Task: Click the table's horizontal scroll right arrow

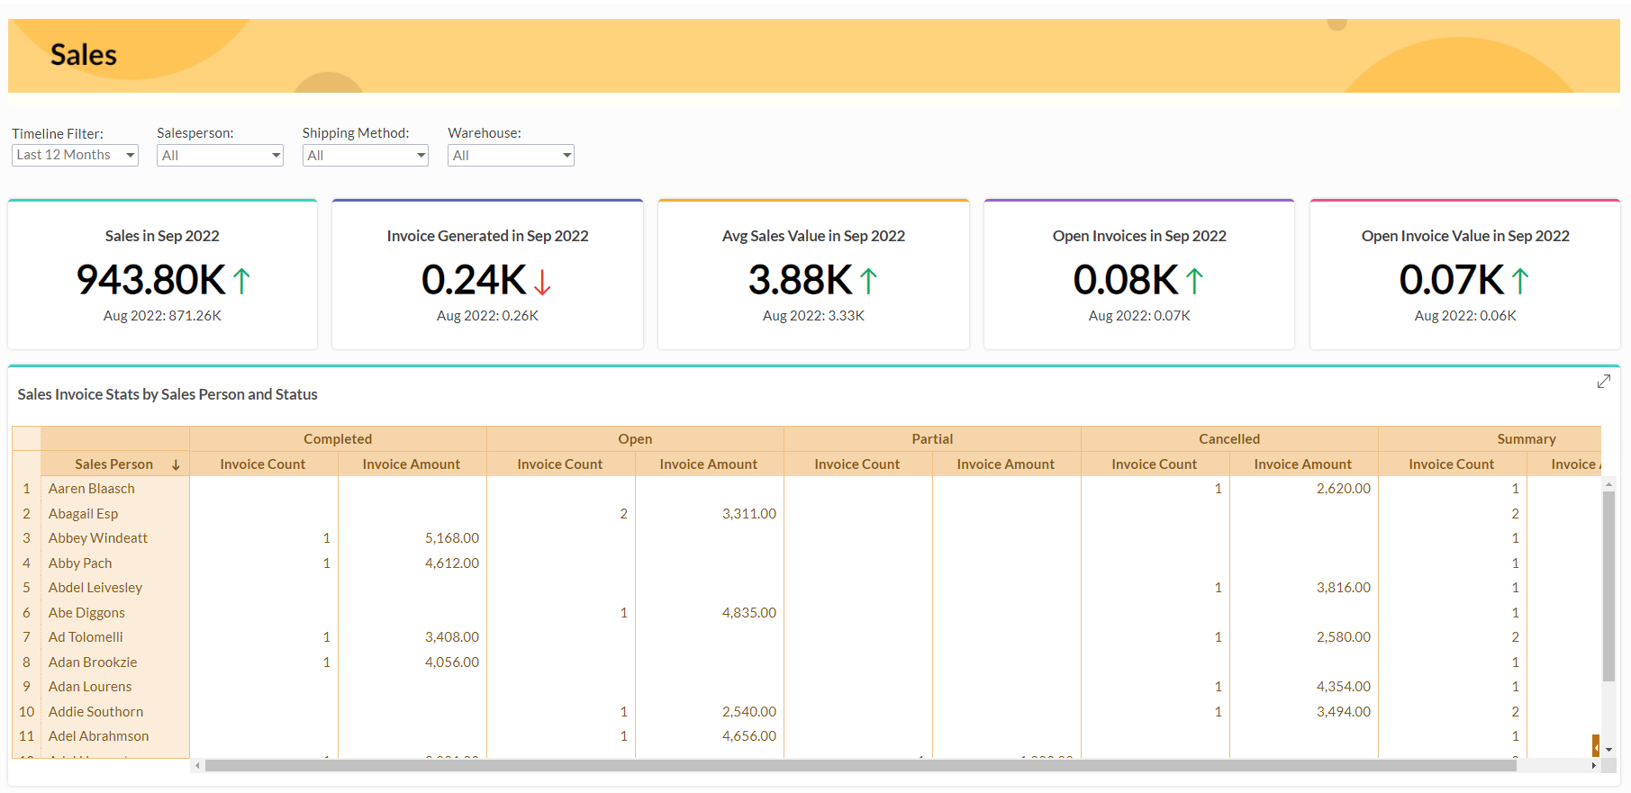Action: pyautogui.click(x=1594, y=766)
